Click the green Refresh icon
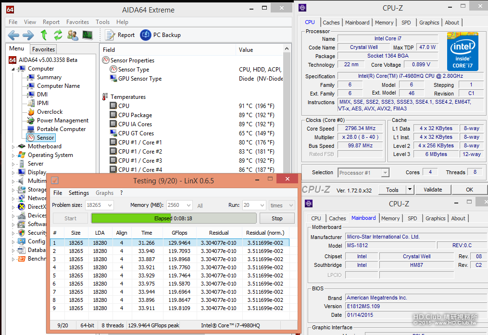This screenshot has height=335, width=488. tap(58, 35)
